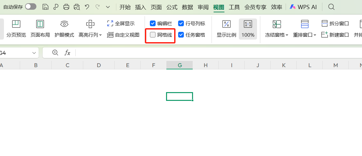
Task: Open the Name Box dropdown arrow
Action: click(34, 53)
